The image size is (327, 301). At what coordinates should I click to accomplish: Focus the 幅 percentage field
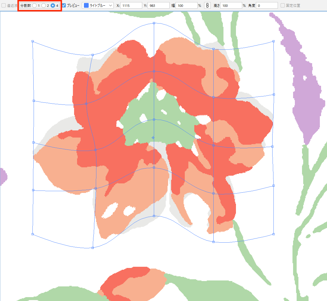187,5
